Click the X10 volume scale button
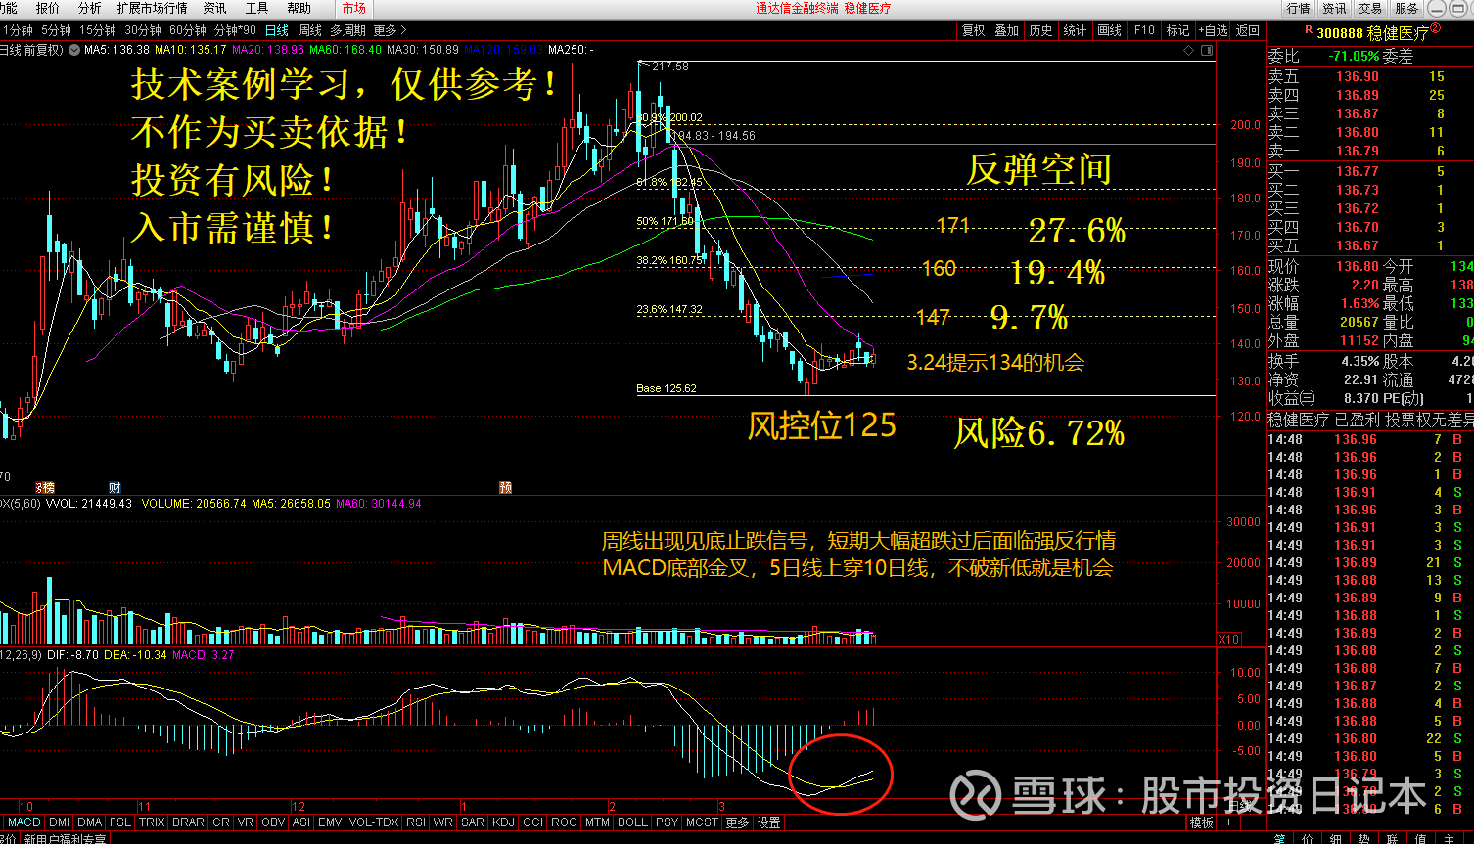This screenshot has width=1474, height=844. [1228, 639]
